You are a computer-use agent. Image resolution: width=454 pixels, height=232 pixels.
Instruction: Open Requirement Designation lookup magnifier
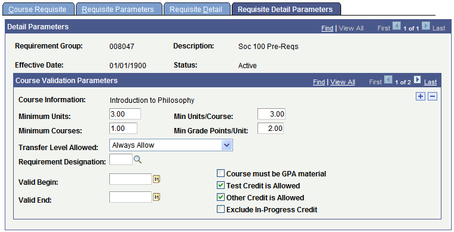click(137, 159)
